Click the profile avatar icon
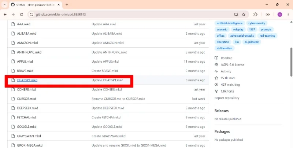 (280, 15)
